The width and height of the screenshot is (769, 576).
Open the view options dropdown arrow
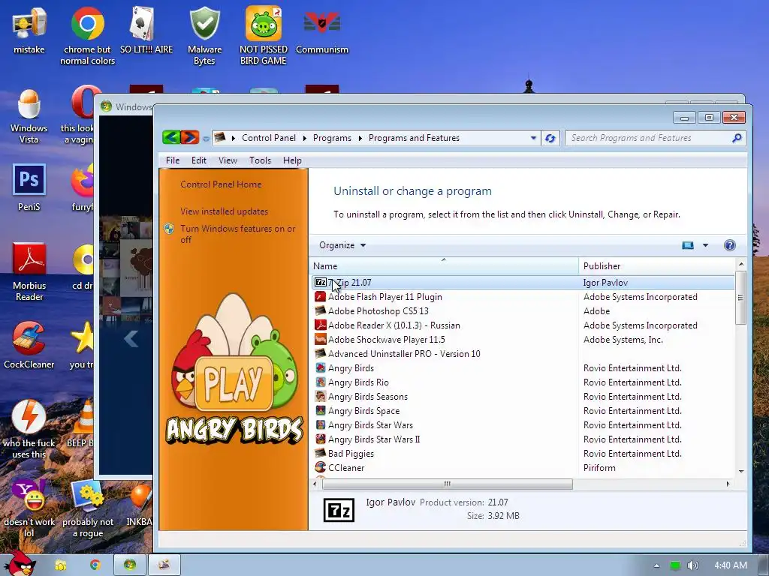705,245
